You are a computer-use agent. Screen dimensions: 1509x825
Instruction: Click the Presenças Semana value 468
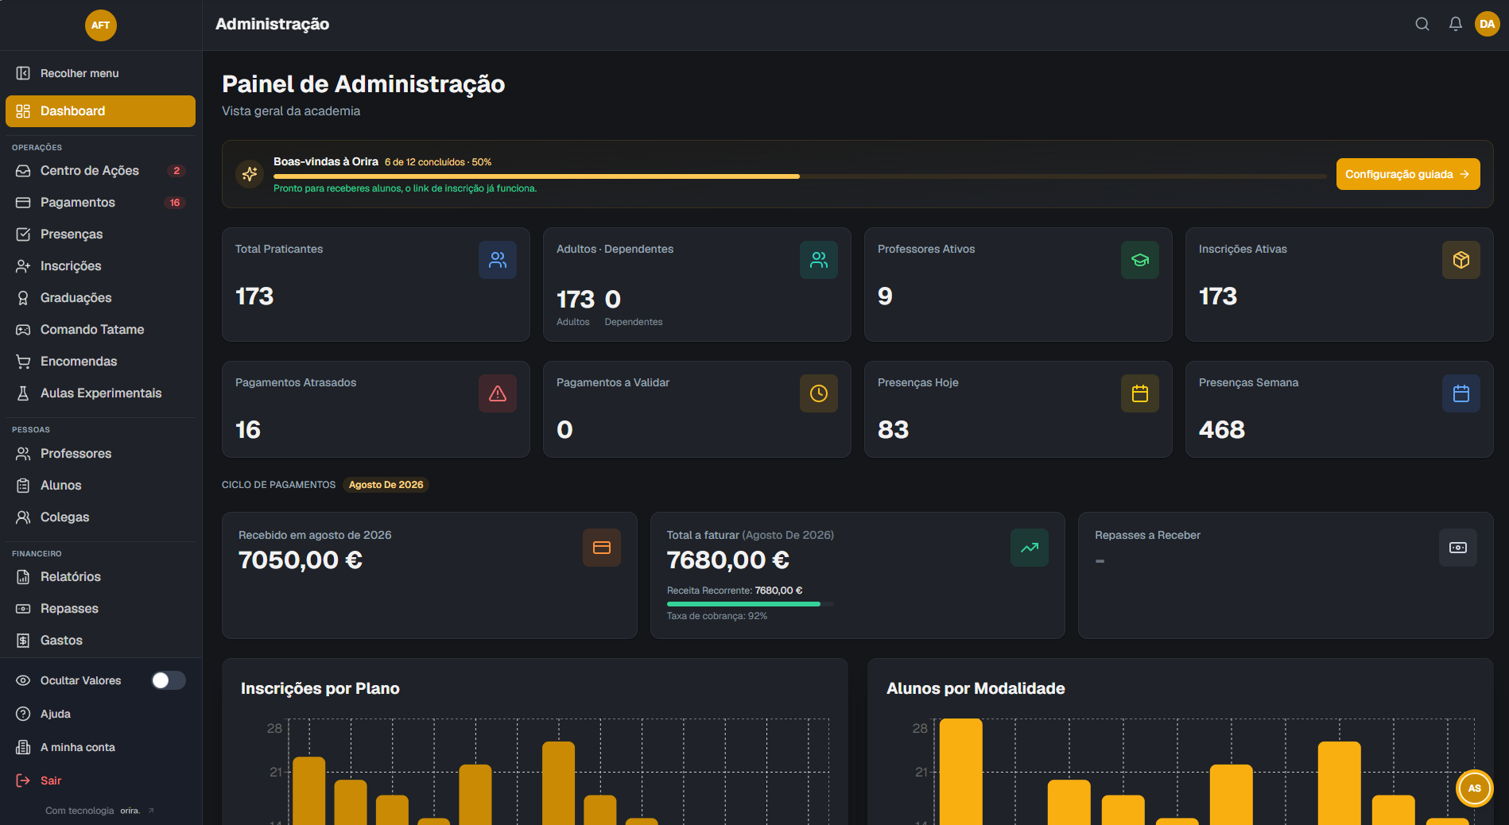[1222, 430]
